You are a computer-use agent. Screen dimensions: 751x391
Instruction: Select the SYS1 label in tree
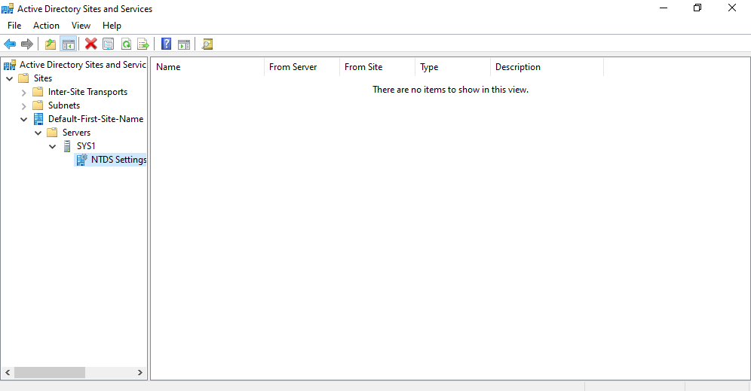point(86,146)
